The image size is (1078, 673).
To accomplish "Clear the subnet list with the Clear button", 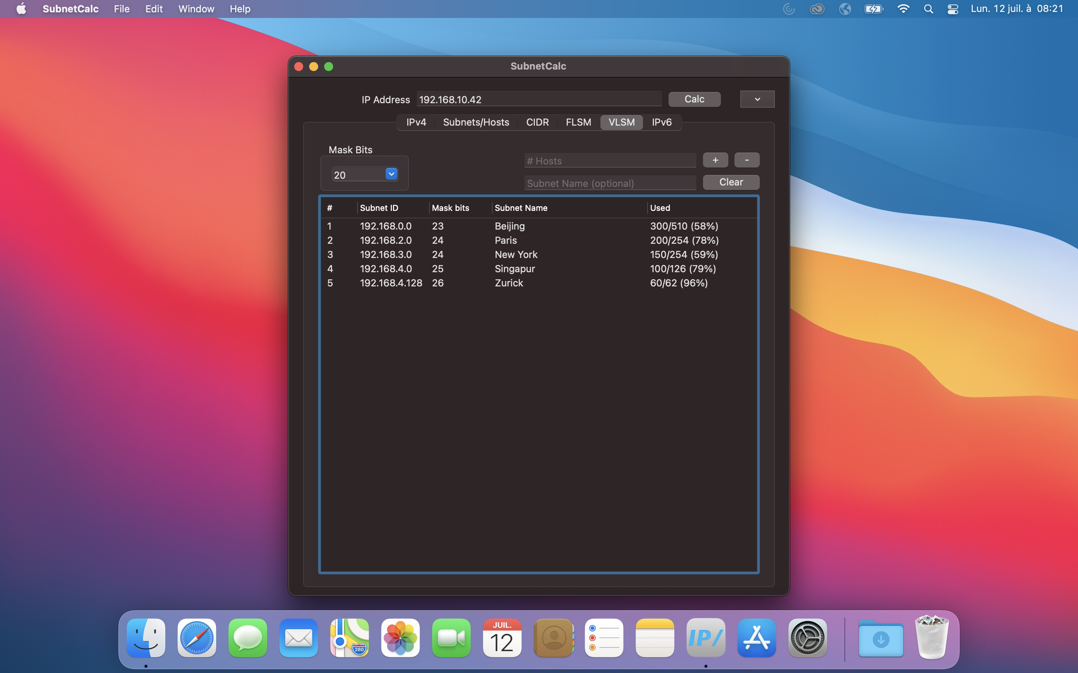I will click(x=731, y=182).
